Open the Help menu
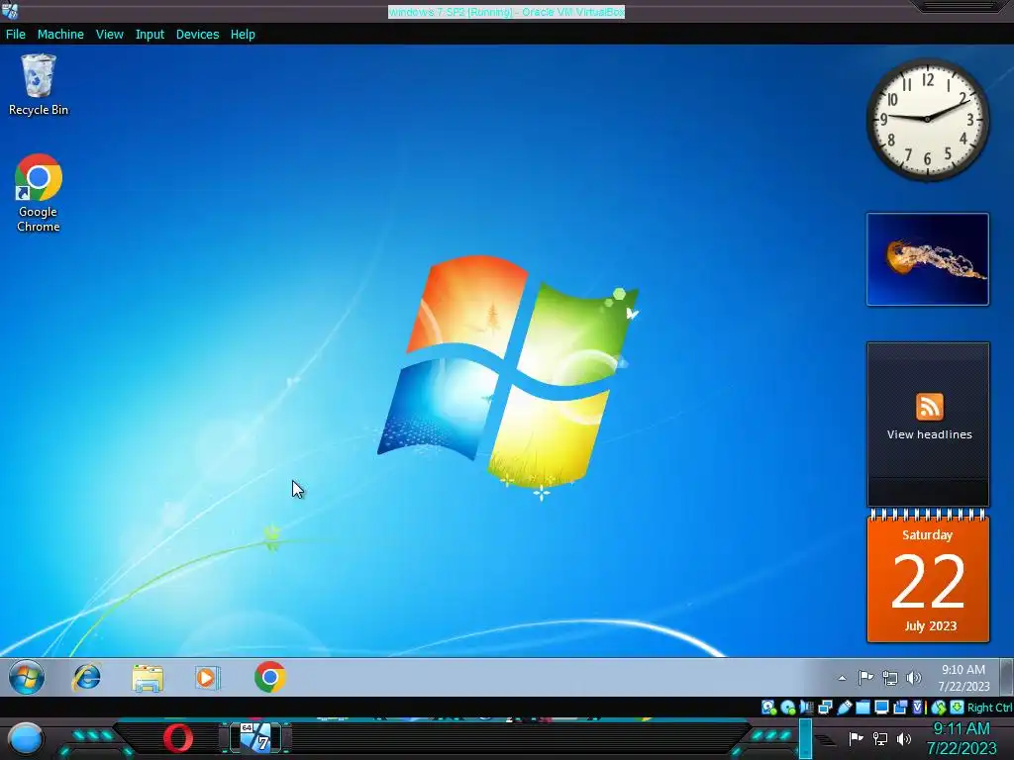The height and width of the screenshot is (760, 1014). [x=243, y=35]
